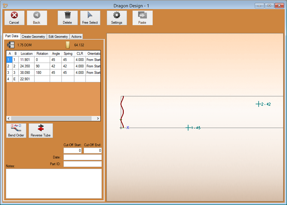
Task: Click the Cancel red X icon
Action: click(14, 15)
